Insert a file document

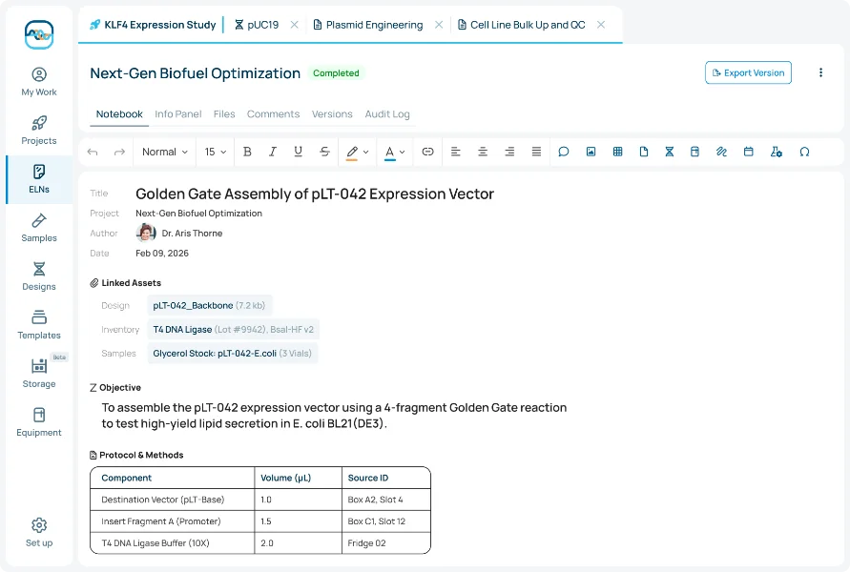coord(644,152)
